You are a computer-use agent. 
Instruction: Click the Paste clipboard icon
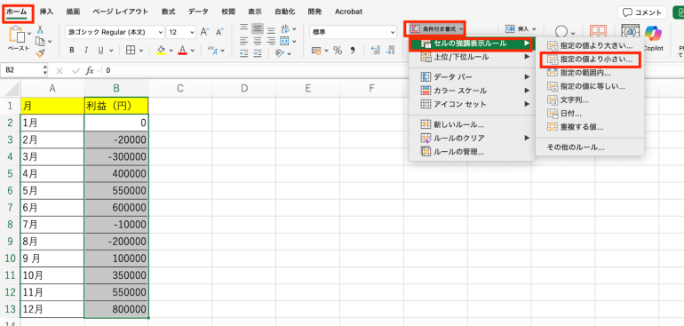pyautogui.click(x=17, y=34)
